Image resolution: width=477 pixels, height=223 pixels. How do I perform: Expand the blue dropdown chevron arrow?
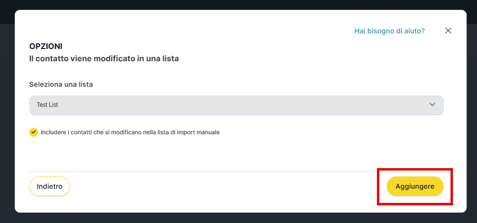coord(432,105)
